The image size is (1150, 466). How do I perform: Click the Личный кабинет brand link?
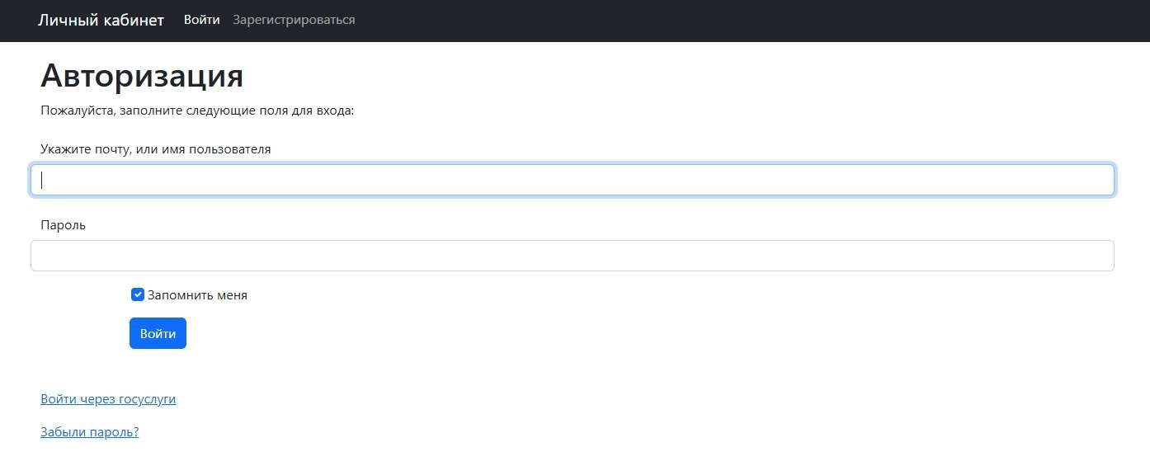pyautogui.click(x=101, y=20)
